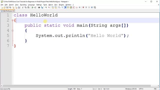Click the green Undo arrow
Image resolution: width=160 pixels, height=90 pixels.
[x=32, y=7]
